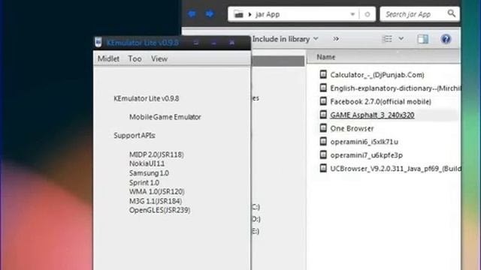Screen dimensions: 481x270
Task: Select the Facebook 2.7.0(official mobile) file
Action: [x=380, y=102]
